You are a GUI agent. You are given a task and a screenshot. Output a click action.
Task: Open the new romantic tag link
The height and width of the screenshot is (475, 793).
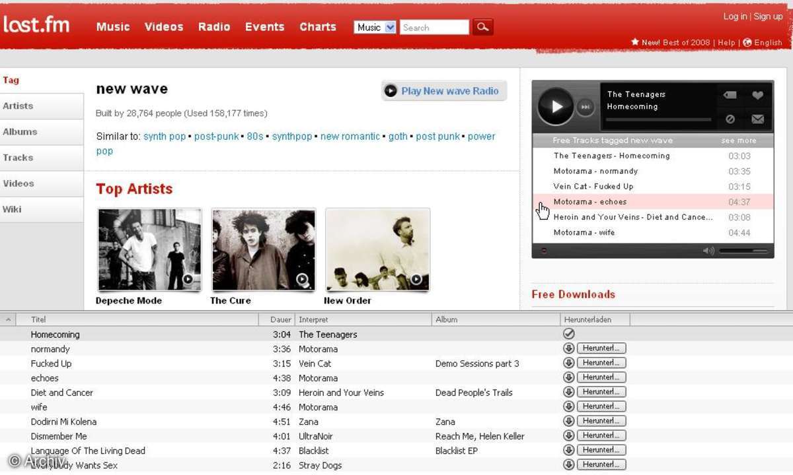point(350,137)
